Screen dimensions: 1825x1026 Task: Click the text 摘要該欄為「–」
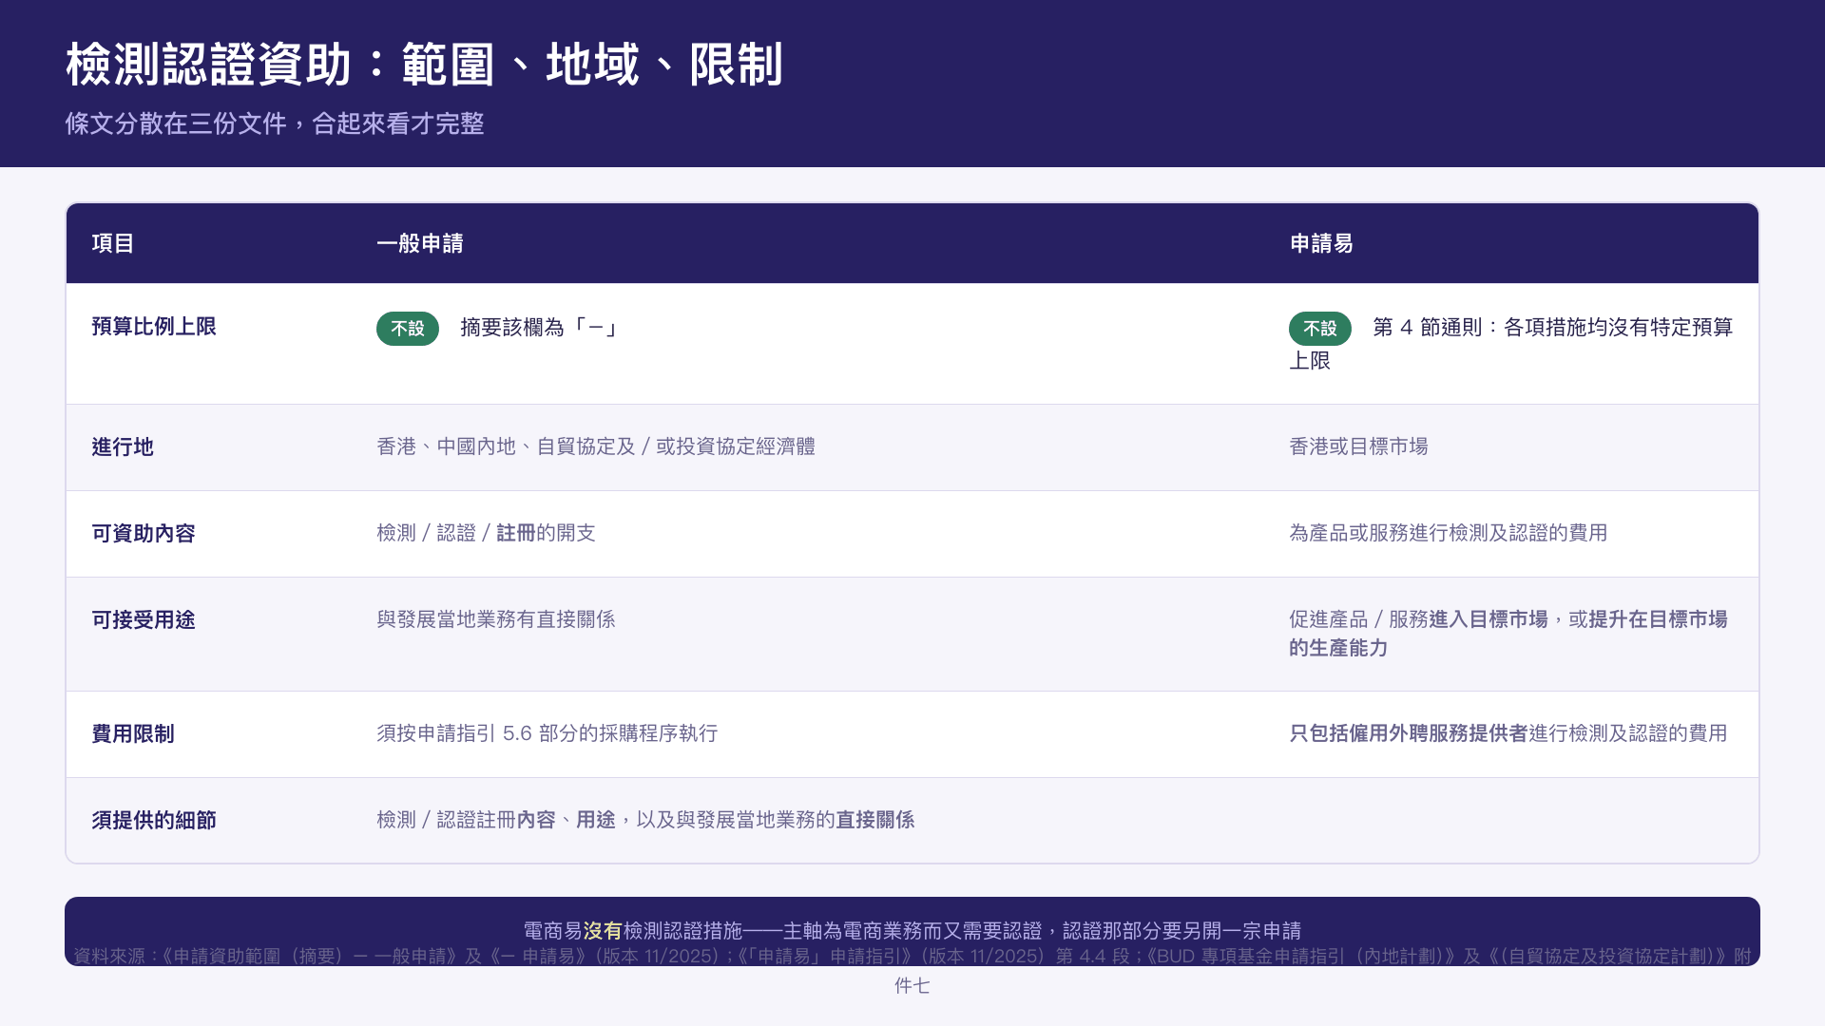click(x=540, y=328)
